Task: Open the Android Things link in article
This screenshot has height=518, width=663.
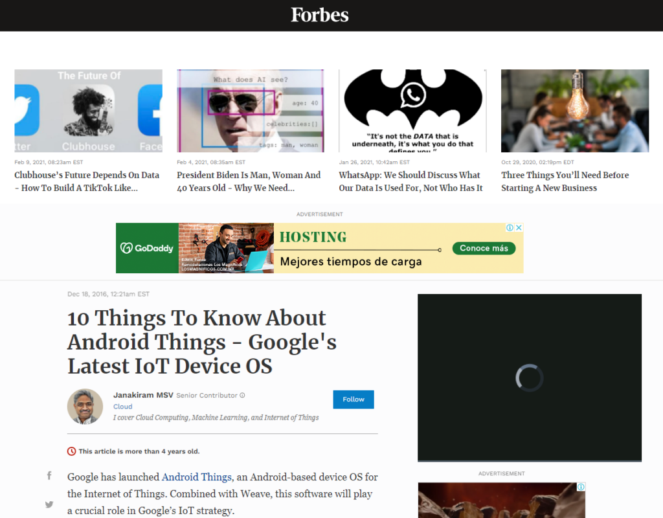Action: click(196, 477)
